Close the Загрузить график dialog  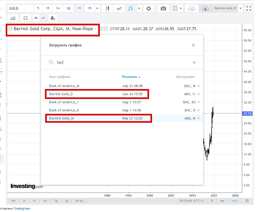[x=193, y=45]
